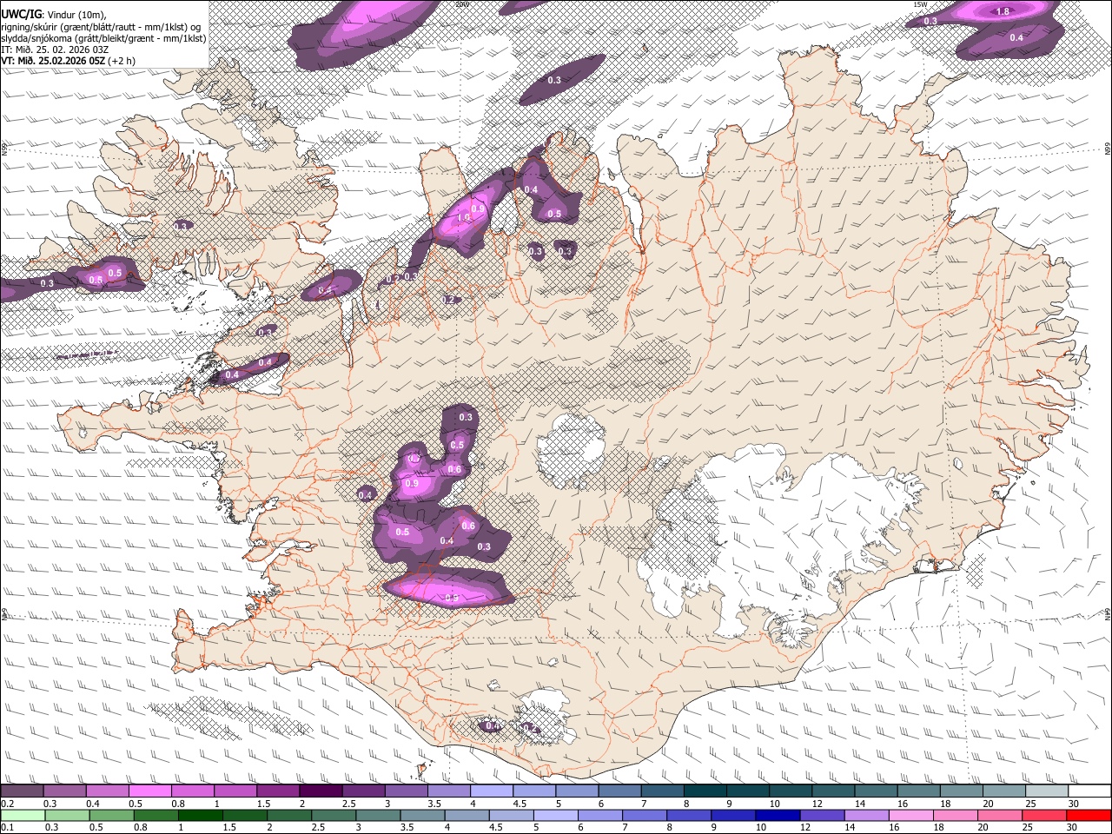The width and height of the screenshot is (1112, 834).
Task: Click the dark mauve 0.2 swatch in top legend row
Action: coord(22,791)
